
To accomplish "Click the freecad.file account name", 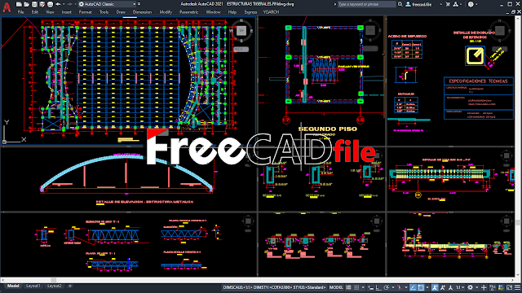I will (422, 4).
